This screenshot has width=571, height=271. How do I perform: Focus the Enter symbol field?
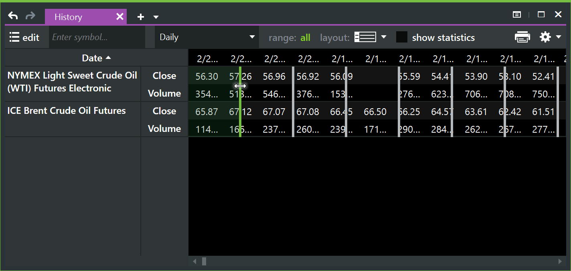97,37
